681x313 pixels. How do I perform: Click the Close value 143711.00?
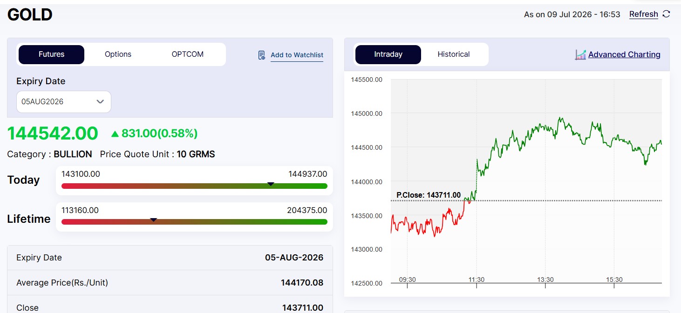pyautogui.click(x=303, y=308)
